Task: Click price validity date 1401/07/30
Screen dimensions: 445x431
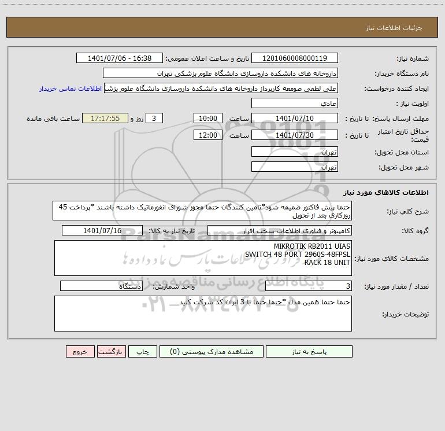Action: point(295,135)
